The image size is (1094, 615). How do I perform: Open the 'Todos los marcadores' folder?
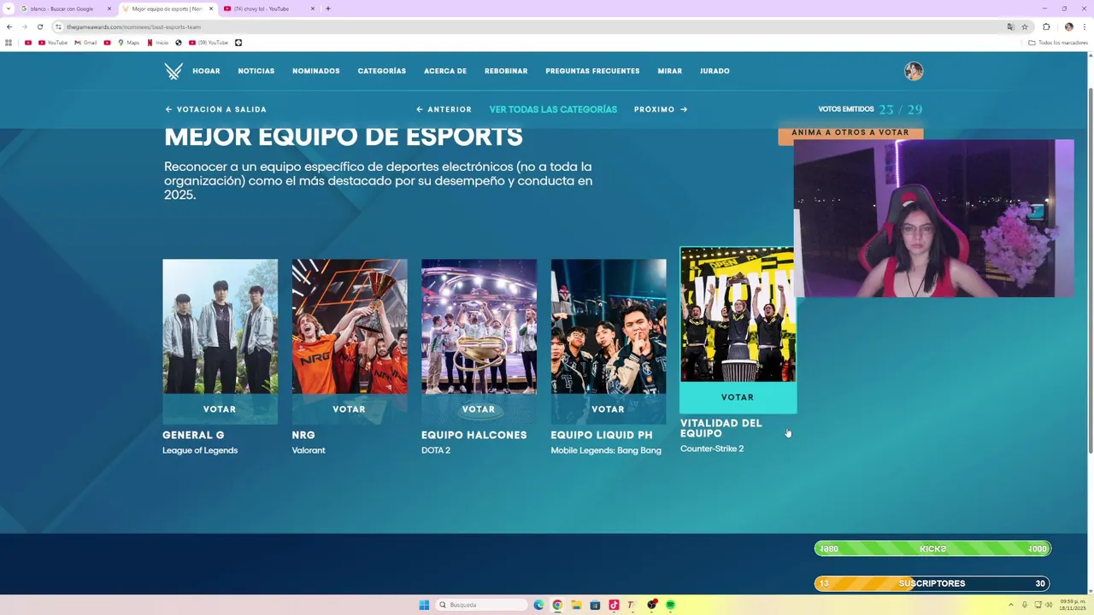[1058, 43]
